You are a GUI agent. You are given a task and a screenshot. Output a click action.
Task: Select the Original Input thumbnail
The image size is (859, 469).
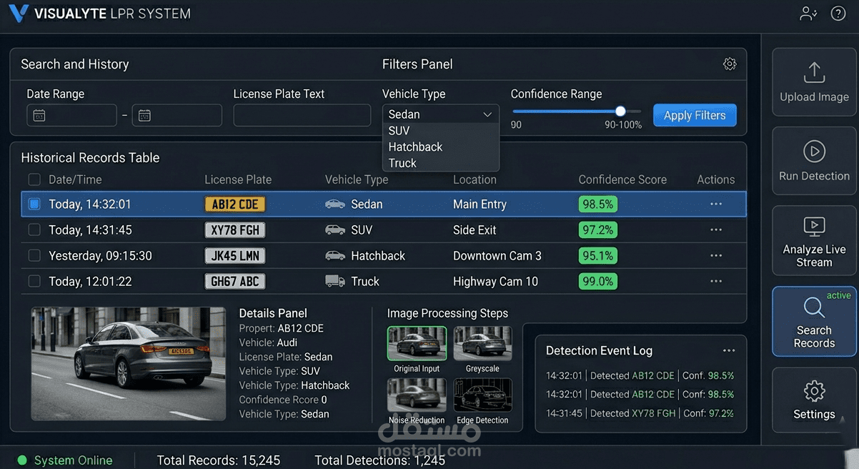pyautogui.click(x=417, y=344)
